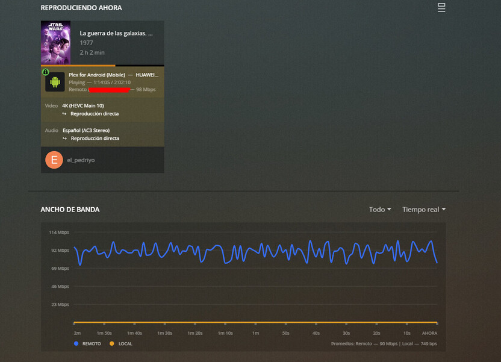
Task: Click the 98 Mbps bandwidth value
Action: pyautogui.click(x=146, y=90)
